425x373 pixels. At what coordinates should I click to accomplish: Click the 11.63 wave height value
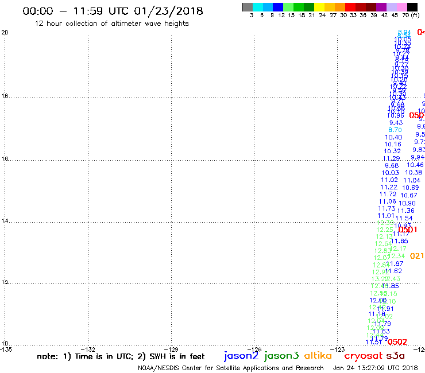click(381, 331)
